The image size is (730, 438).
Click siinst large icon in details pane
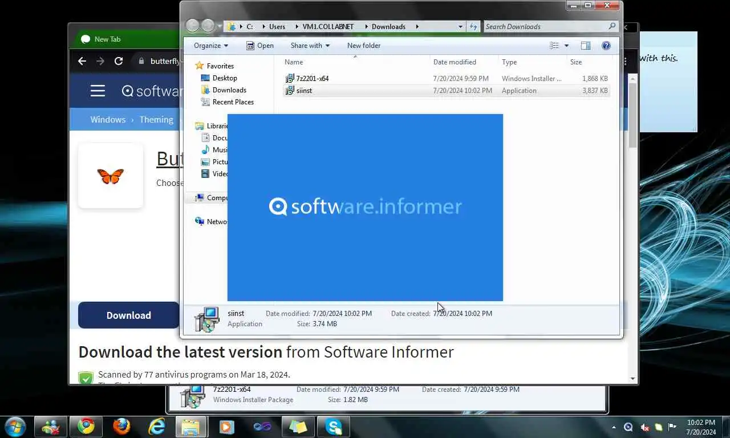pos(206,319)
